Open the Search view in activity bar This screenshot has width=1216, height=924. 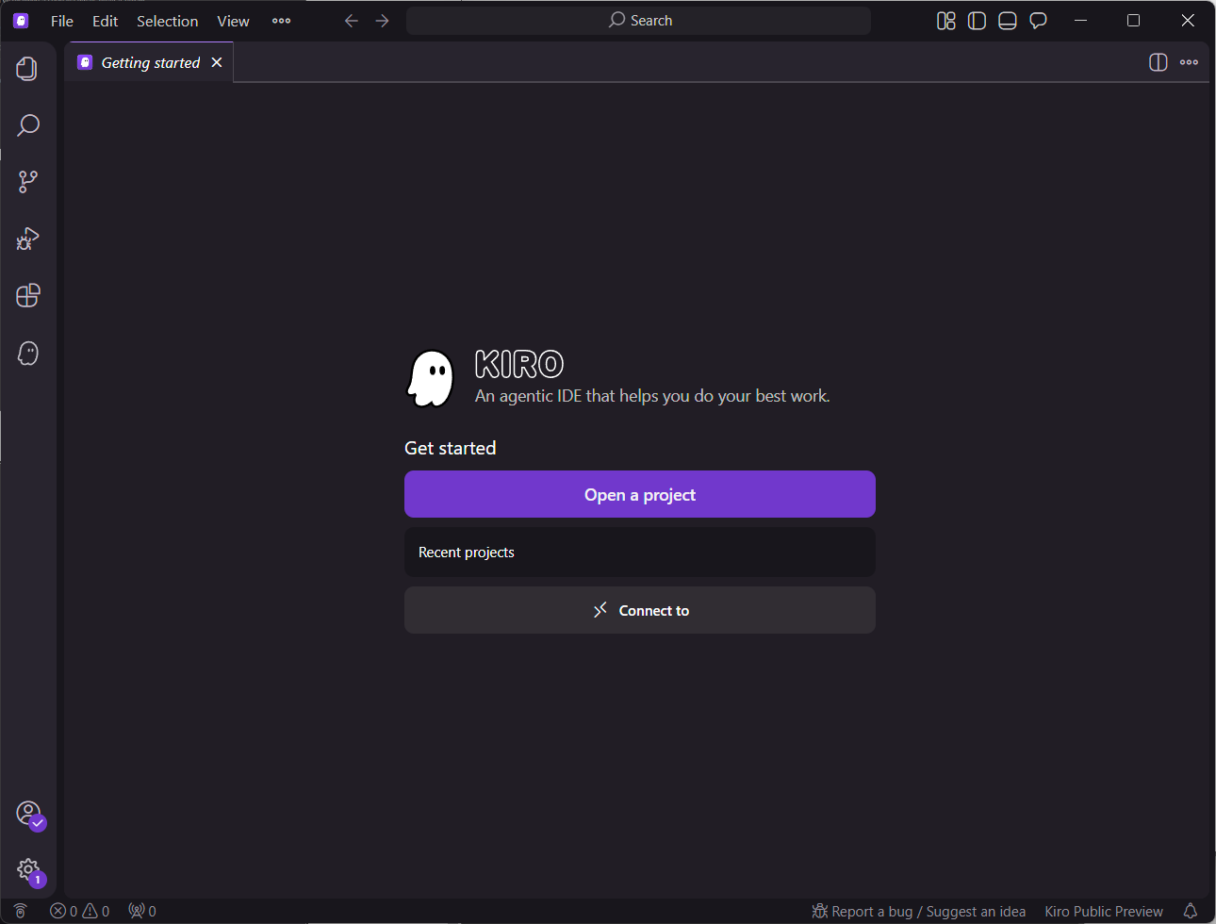click(x=27, y=125)
